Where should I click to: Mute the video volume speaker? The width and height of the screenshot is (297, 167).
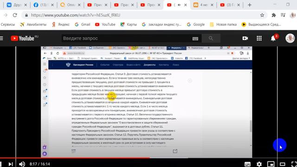[x=22, y=164]
